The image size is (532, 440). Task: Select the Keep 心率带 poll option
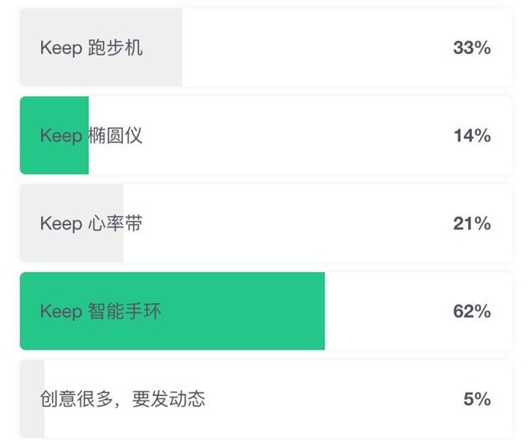[x=266, y=223]
